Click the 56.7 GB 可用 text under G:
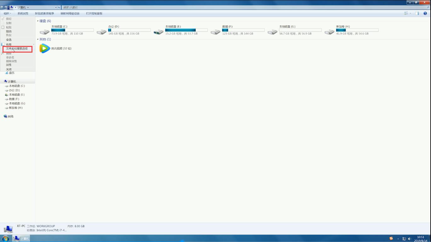The image size is (431, 242). click(295, 34)
